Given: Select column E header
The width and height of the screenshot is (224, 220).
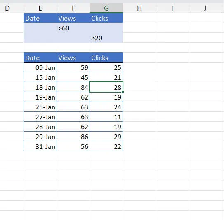Looking at the screenshot, I should coord(40,8).
